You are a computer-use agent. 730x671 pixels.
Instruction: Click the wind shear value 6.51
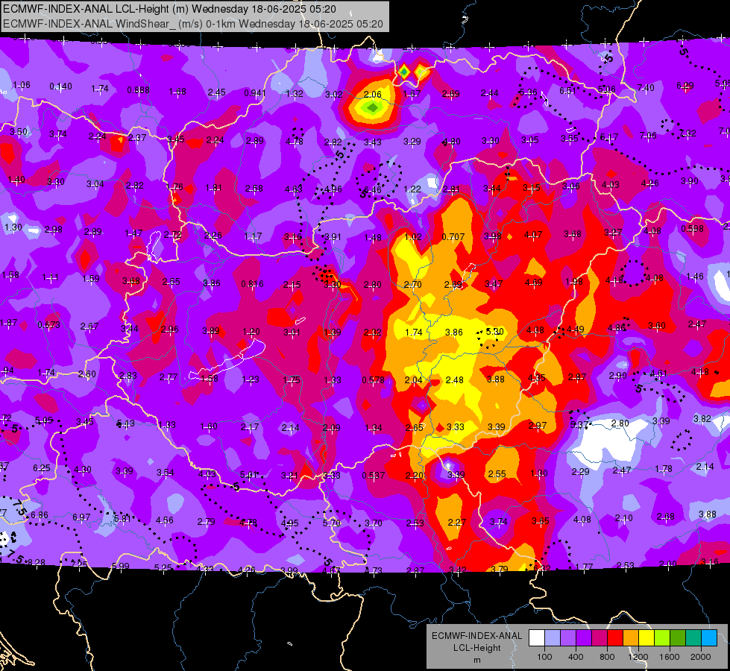tap(568, 91)
